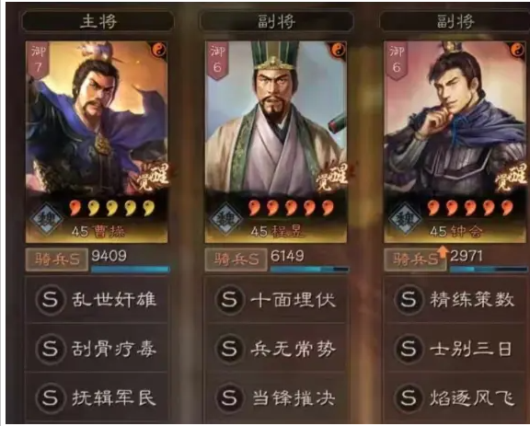Click the S rank icon beside 乱世奸雄
Image resolution: width=530 pixels, height=426 pixels.
[x=51, y=300]
